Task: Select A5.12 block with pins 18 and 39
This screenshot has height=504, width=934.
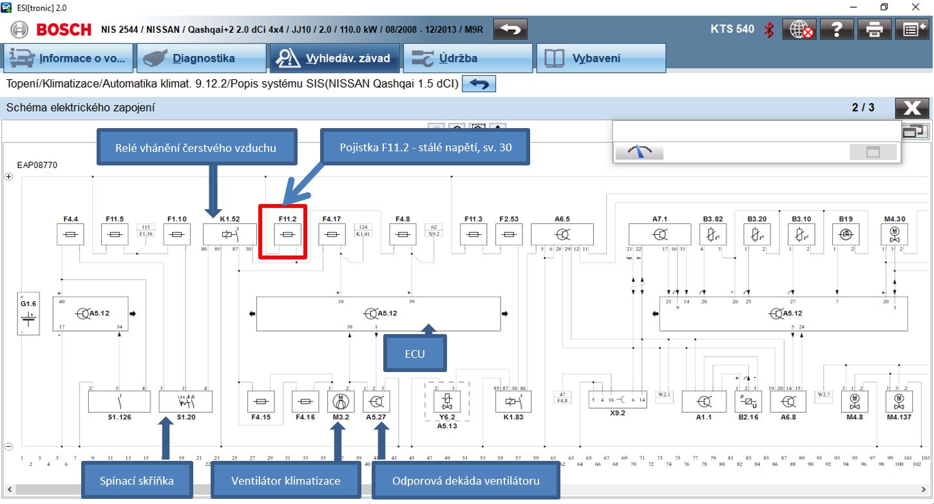Action: click(378, 314)
